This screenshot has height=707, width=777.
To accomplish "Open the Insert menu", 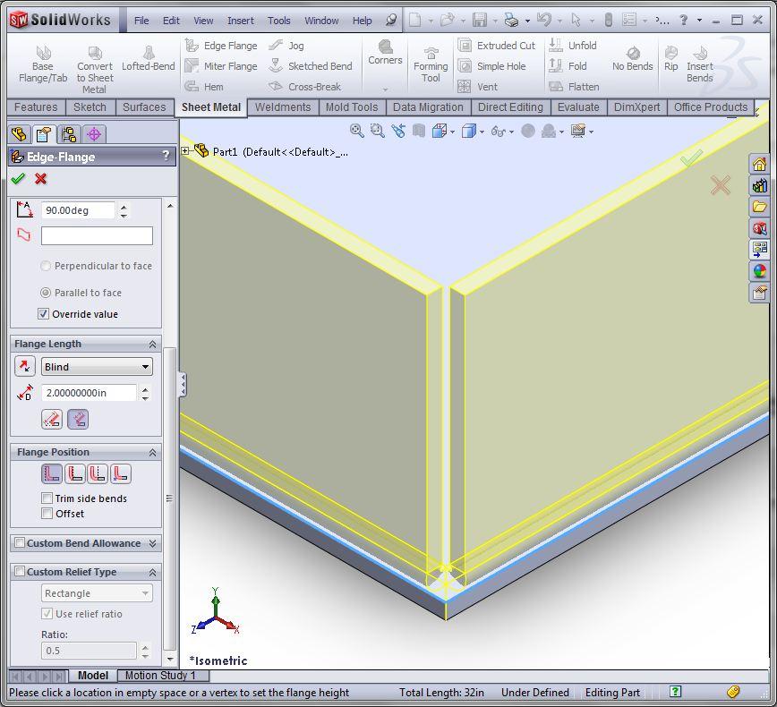I will 240,21.
